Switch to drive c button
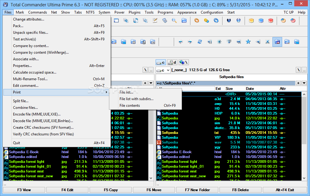310x196 pixels. point(161,62)
